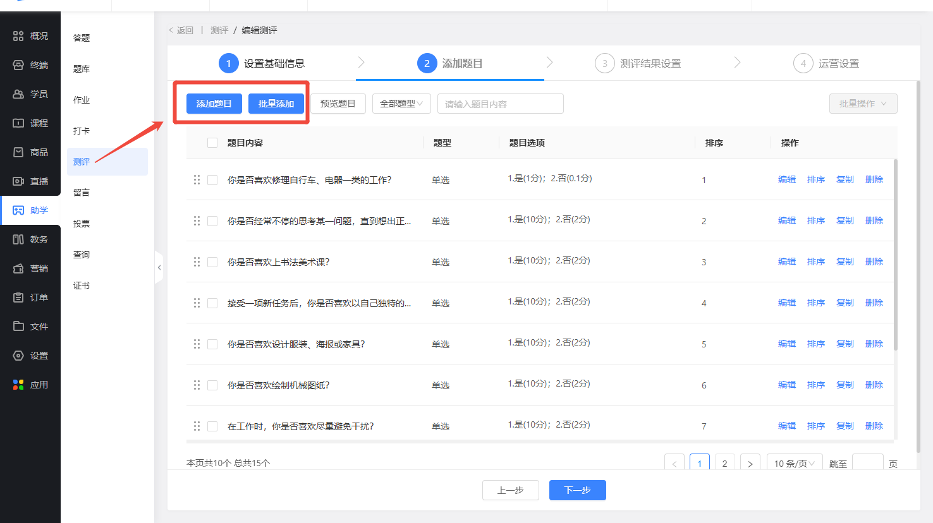Expand the 全部题型 question type dropdown

point(401,104)
